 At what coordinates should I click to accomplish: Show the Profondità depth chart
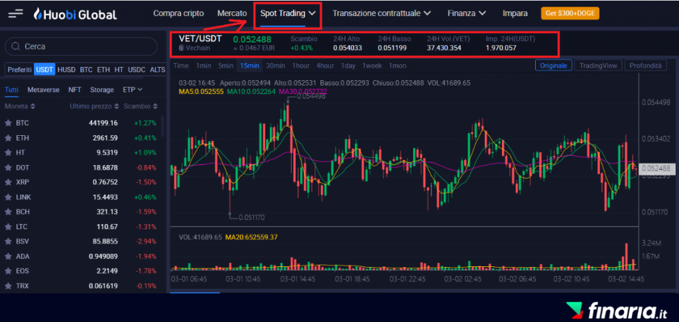(645, 66)
